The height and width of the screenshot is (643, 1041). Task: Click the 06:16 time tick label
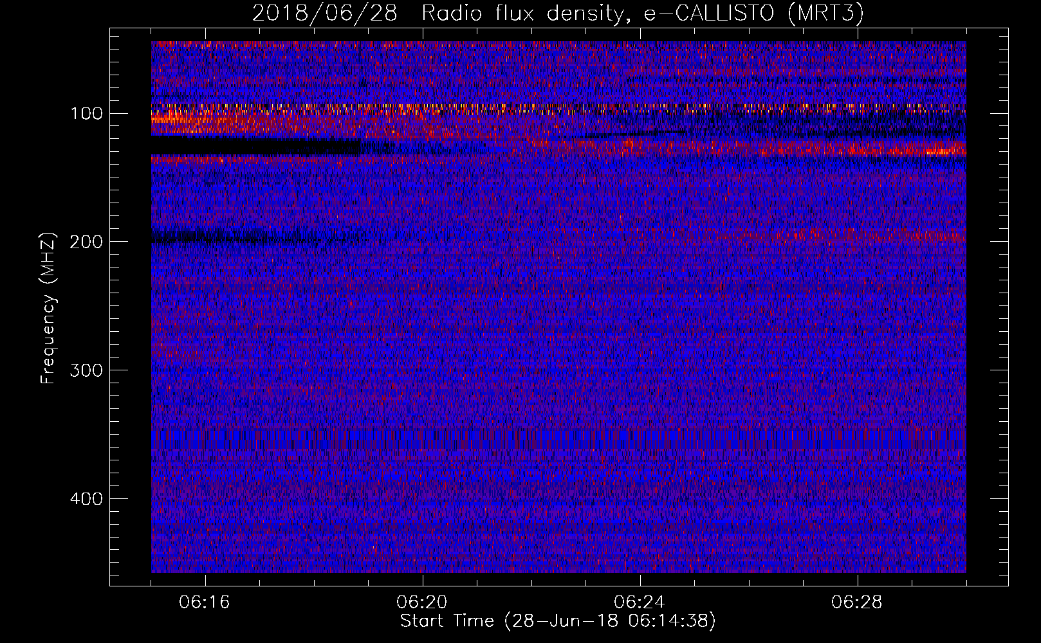[205, 602]
